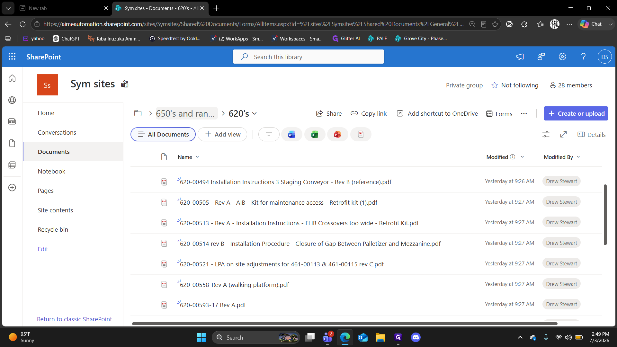617x347 pixels.
Task: Open the social connections icon in header
Action: 541,57
